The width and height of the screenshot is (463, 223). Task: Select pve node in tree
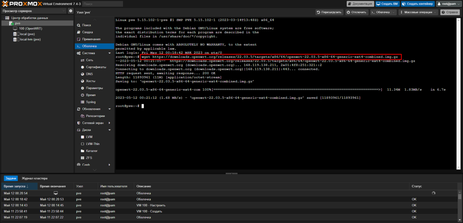coord(18,23)
